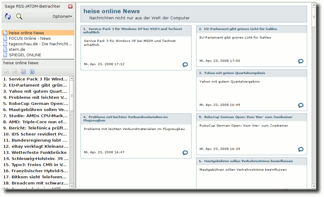
Task: Open the heise online News header link
Action: tap(112, 11)
